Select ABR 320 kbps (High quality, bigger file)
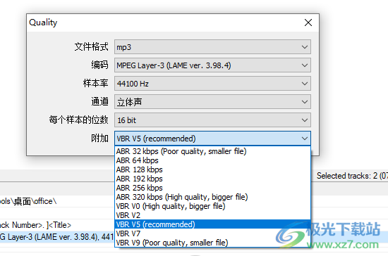The width and height of the screenshot is (388, 256). pos(212,197)
